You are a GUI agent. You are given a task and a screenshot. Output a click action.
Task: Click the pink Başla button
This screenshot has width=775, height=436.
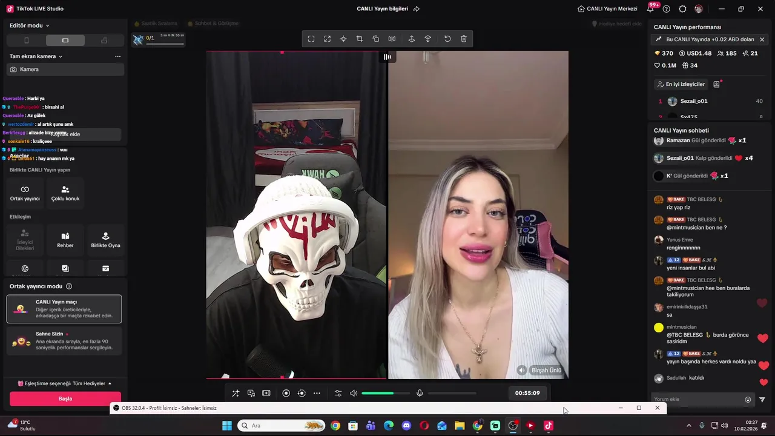(x=65, y=399)
